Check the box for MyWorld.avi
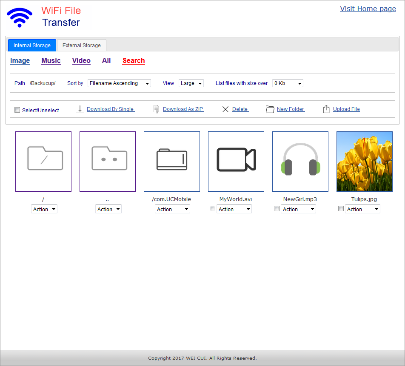 tap(213, 209)
